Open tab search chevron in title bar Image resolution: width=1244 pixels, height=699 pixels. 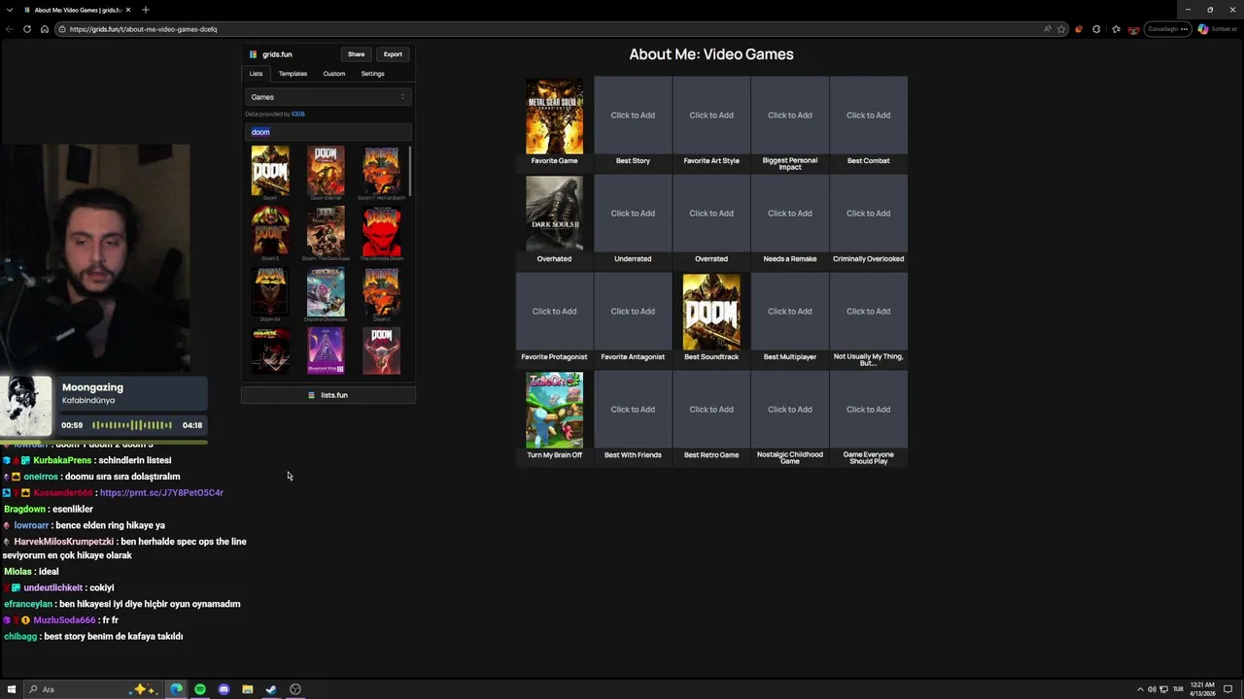pyautogui.click(x=10, y=10)
